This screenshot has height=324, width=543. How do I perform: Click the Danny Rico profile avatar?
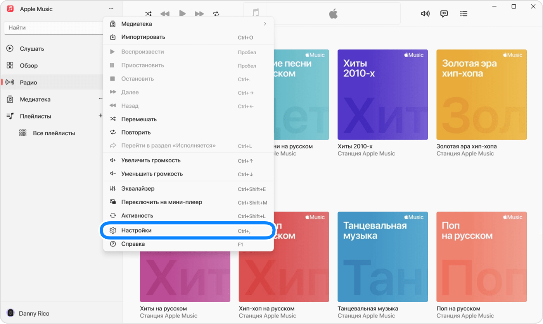pyautogui.click(x=11, y=313)
